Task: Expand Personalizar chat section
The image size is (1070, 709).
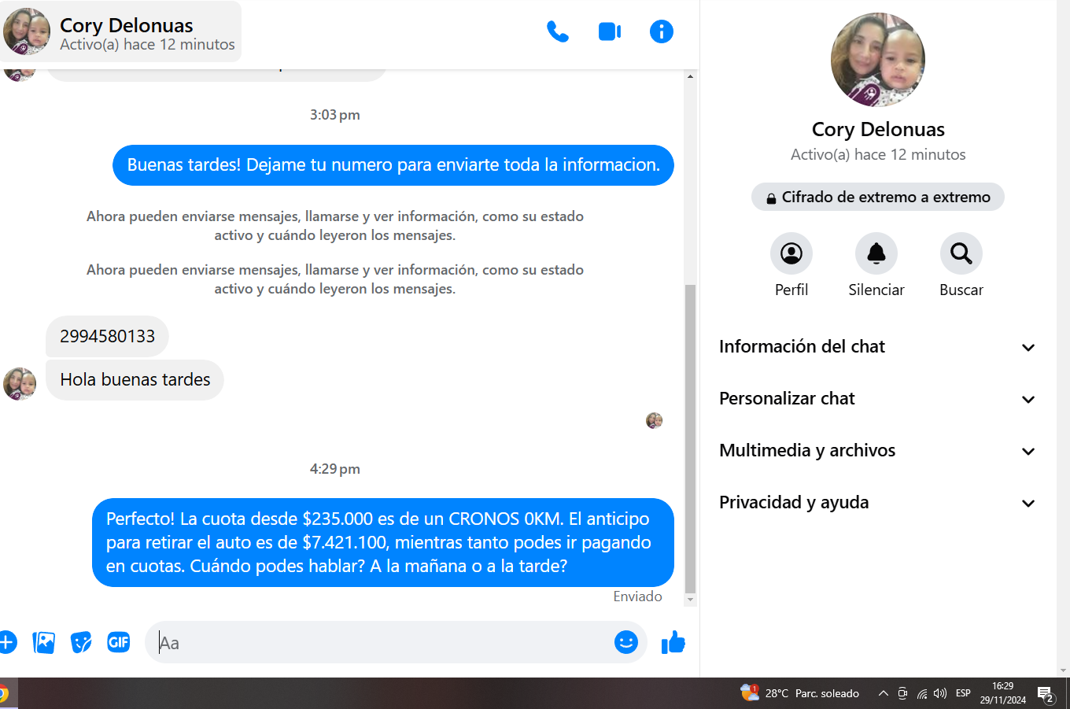Action: 877,399
